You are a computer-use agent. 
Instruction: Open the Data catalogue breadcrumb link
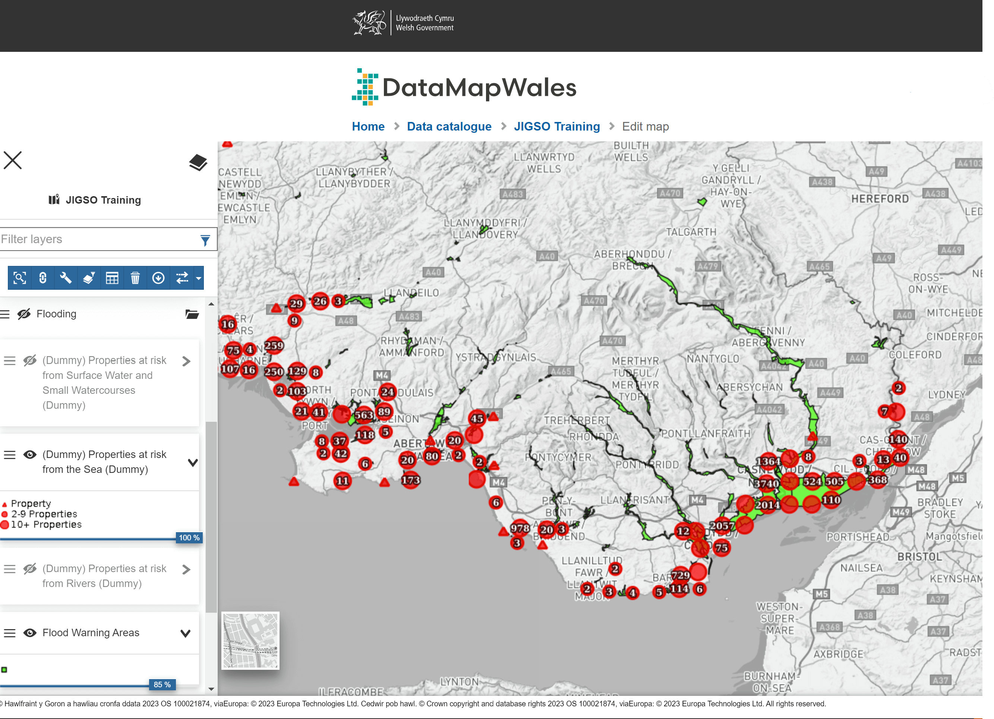tap(449, 126)
